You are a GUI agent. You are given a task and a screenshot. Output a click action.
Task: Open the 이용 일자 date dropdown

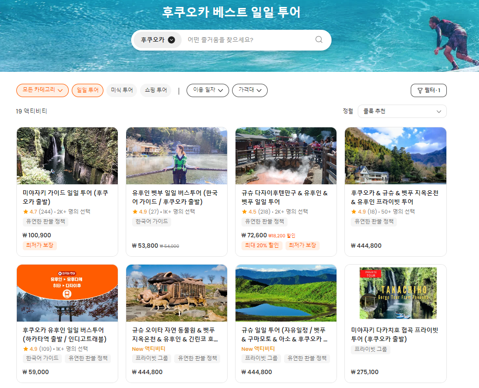207,90
